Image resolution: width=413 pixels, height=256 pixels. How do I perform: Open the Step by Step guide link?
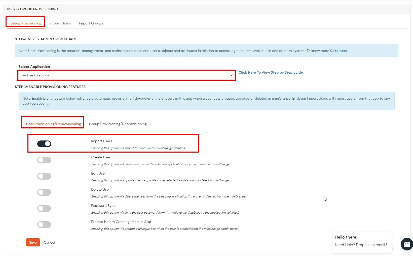pyautogui.click(x=271, y=72)
